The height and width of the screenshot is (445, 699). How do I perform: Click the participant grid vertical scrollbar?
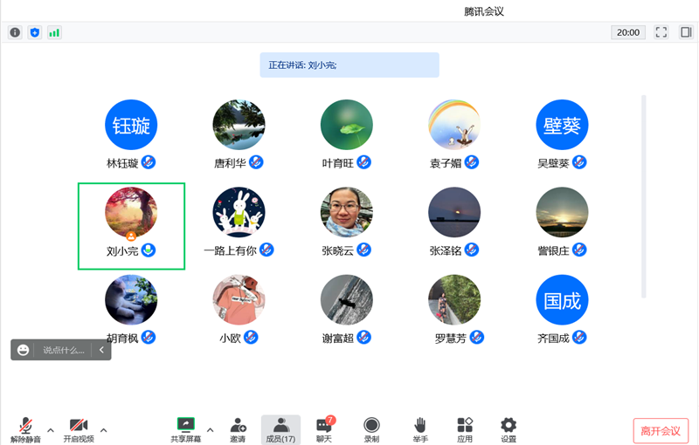click(643, 196)
